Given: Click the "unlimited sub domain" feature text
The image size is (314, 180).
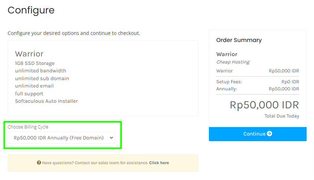Looking at the screenshot, I should tap(42, 78).
